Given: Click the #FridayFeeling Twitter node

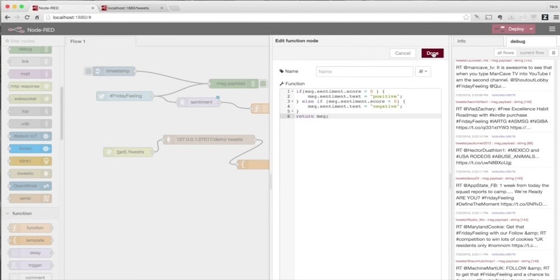Looking at the screenshot, I should [x=125, y=96].
